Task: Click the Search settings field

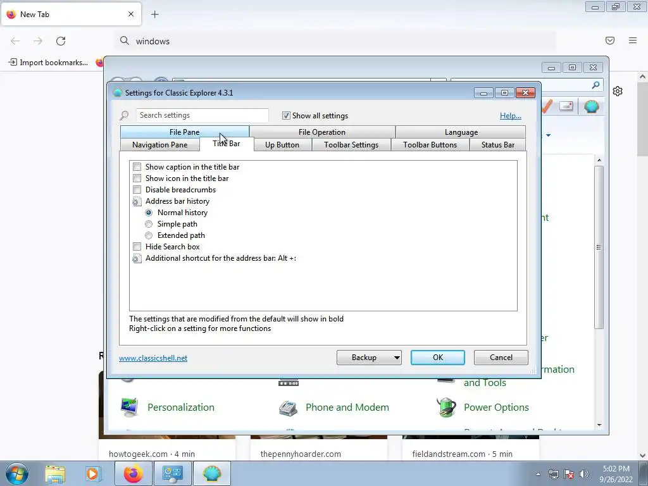Action: pos(202,115)
